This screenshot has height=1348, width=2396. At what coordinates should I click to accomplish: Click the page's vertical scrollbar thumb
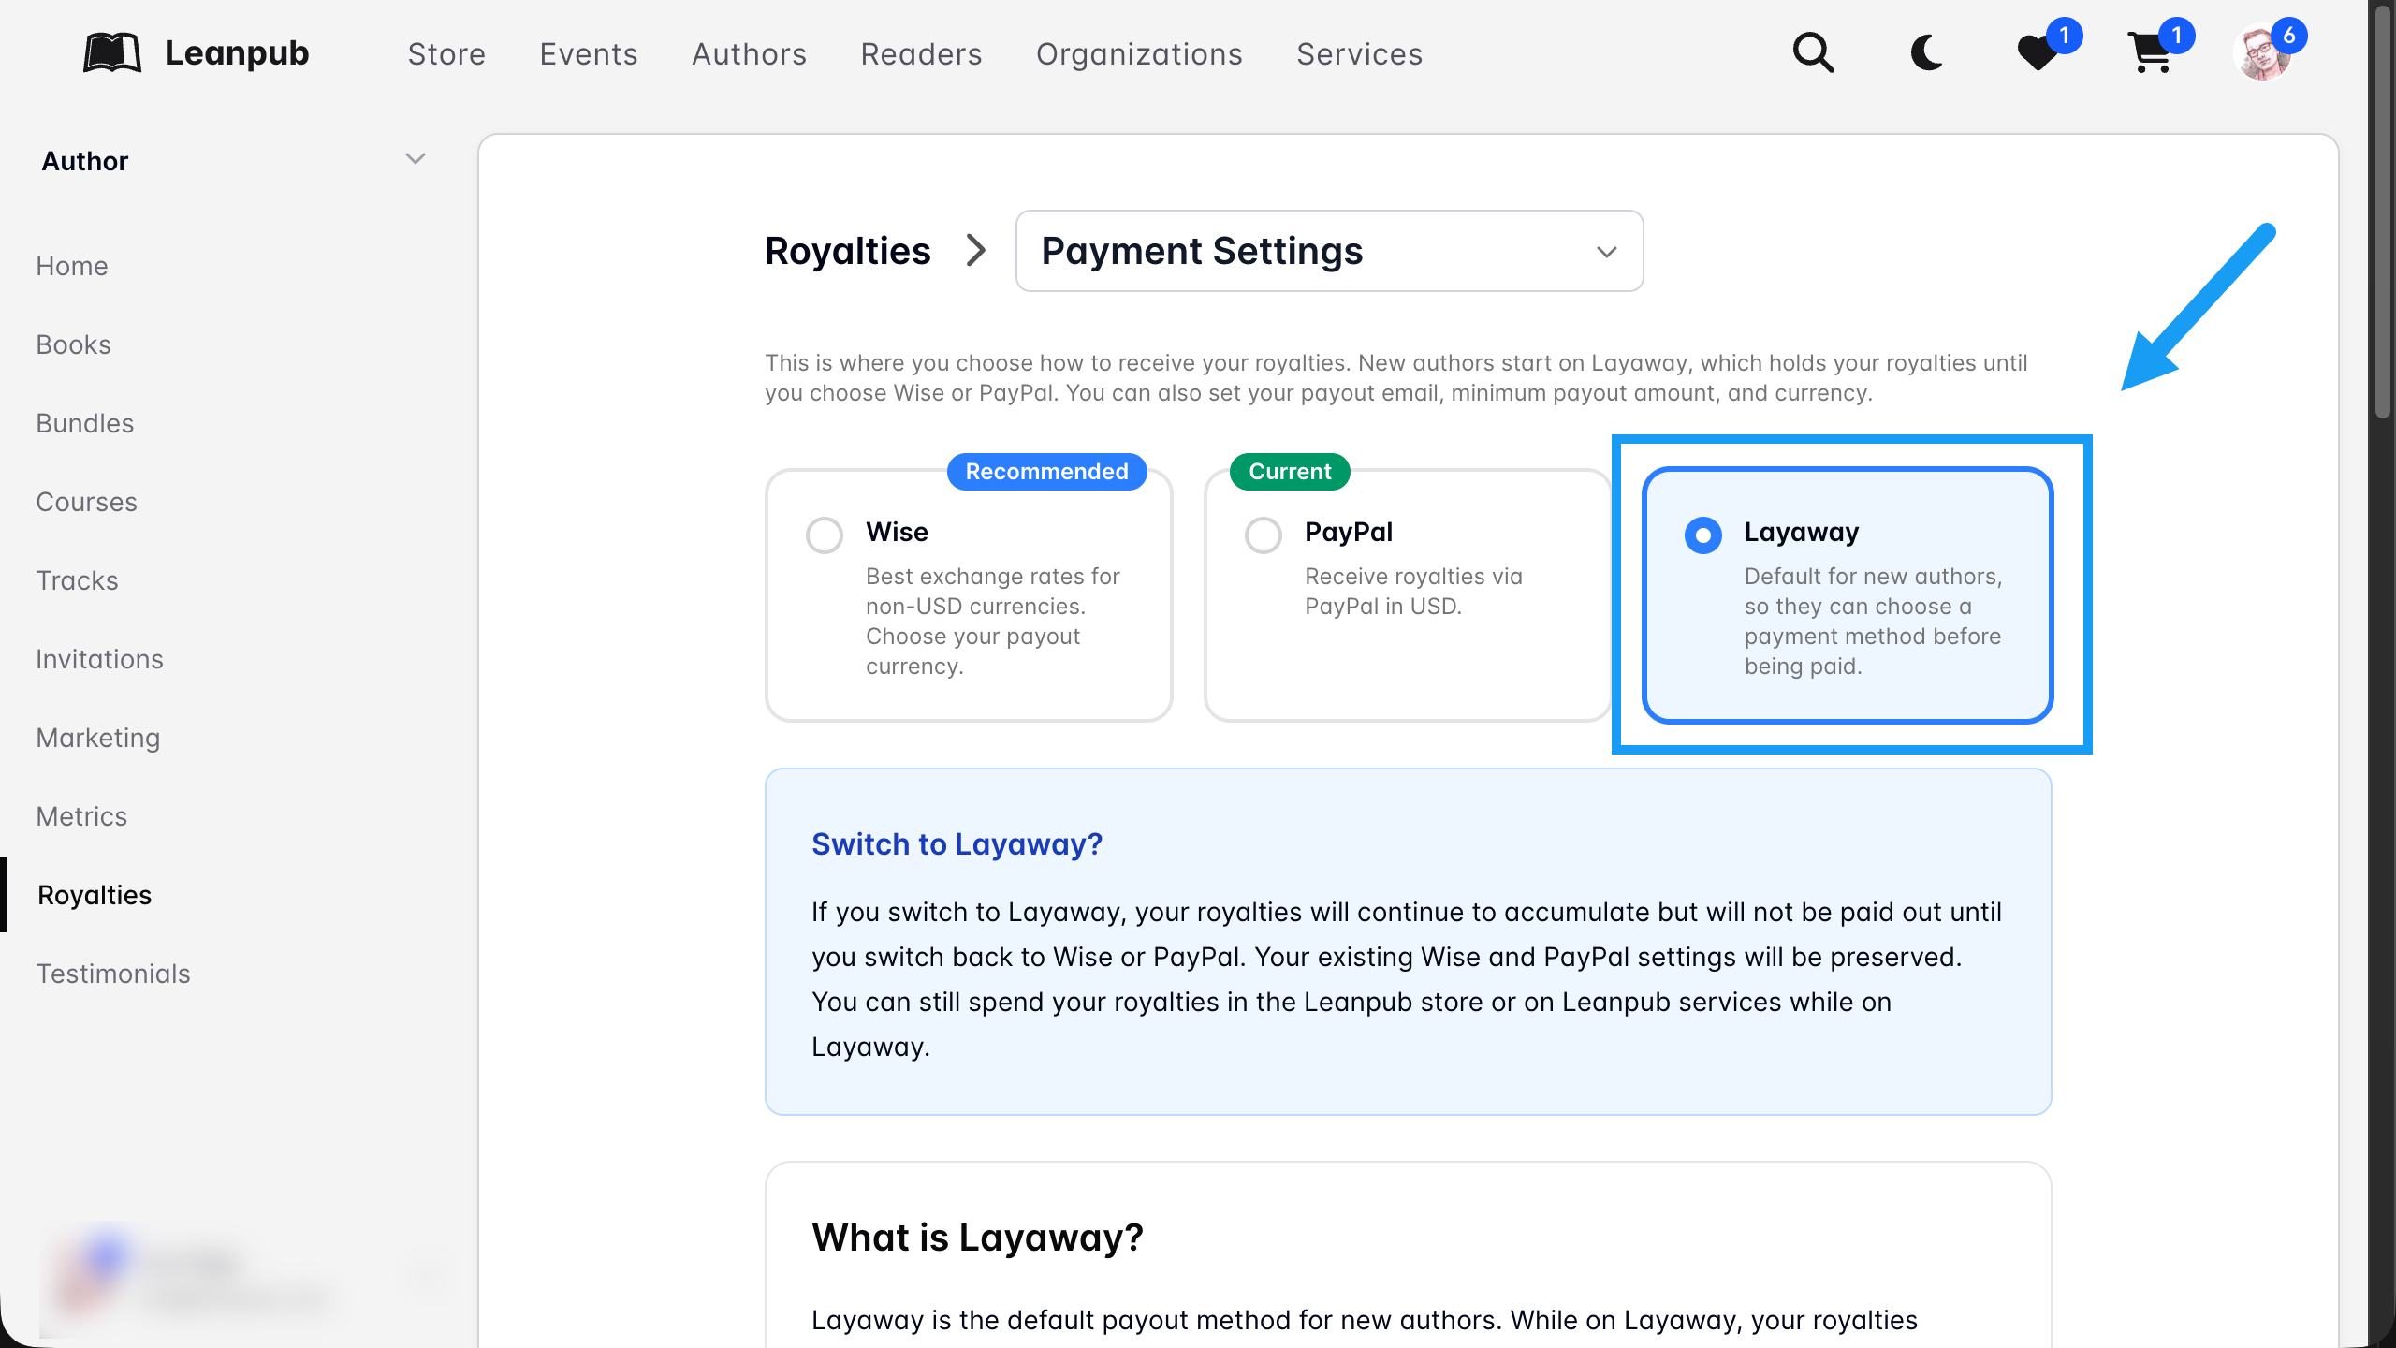(2383, 211)
